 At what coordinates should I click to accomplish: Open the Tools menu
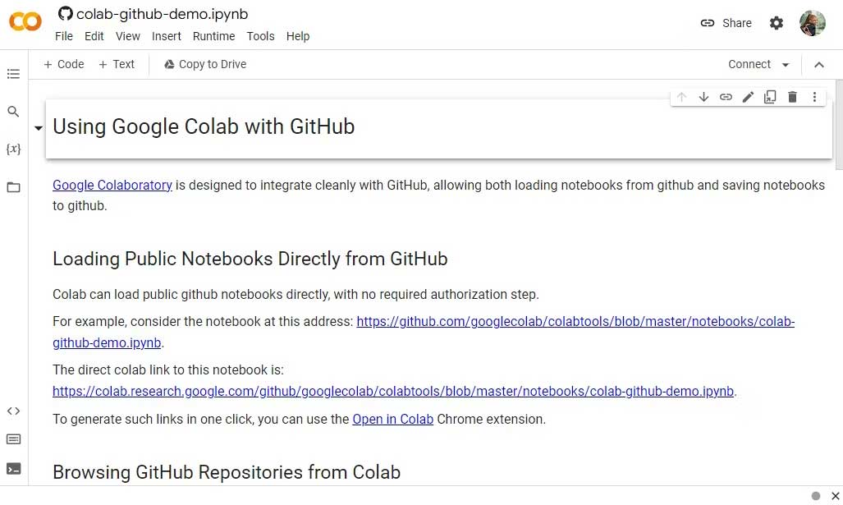pyautogui.click(x=260, y=36)
